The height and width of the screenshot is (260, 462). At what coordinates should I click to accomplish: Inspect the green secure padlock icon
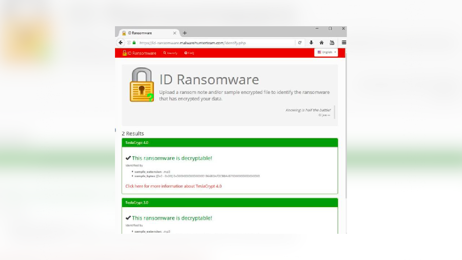tap(134, 43)
